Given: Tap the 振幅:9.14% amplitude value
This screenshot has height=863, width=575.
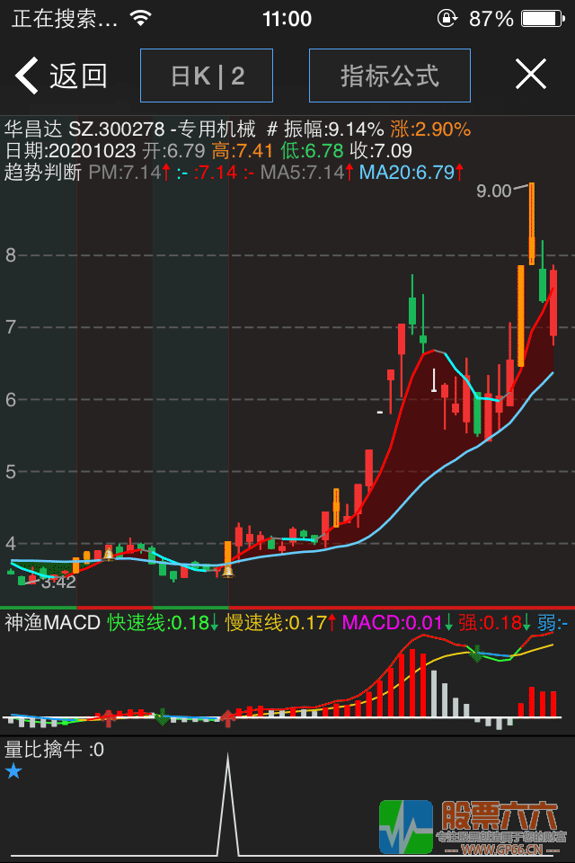Looking at the screenshot, I should tap(334, 129).
